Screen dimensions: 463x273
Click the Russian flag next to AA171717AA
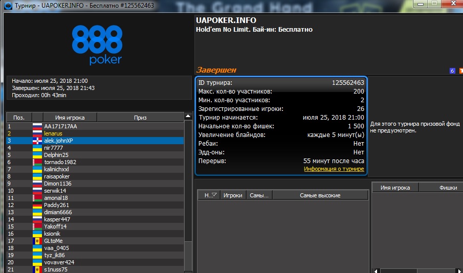37,126
